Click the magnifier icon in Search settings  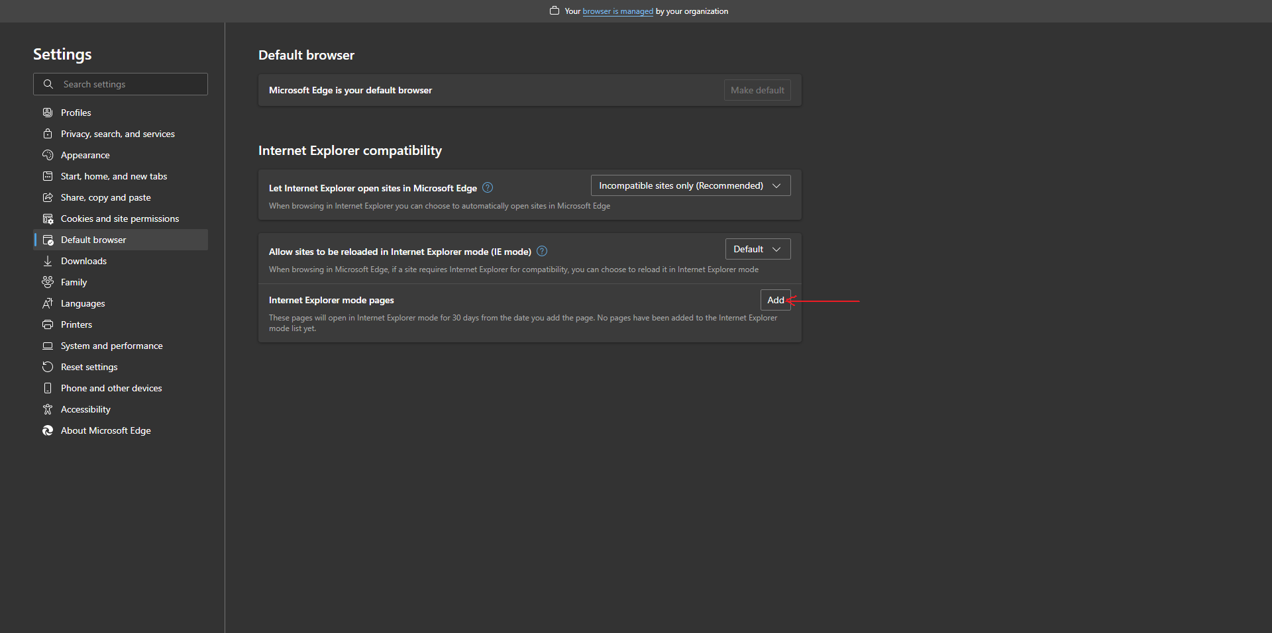(48, 84)
